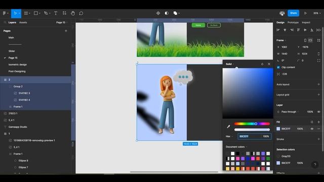Switch to the Design tab

tap(280, 22)
